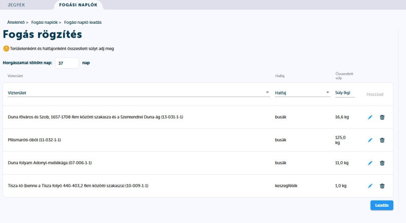Edit the Pilismaróti-öböl catch row
Image resolution: width=406 pixels, height=223 pixels.
(x=370, y=140)
